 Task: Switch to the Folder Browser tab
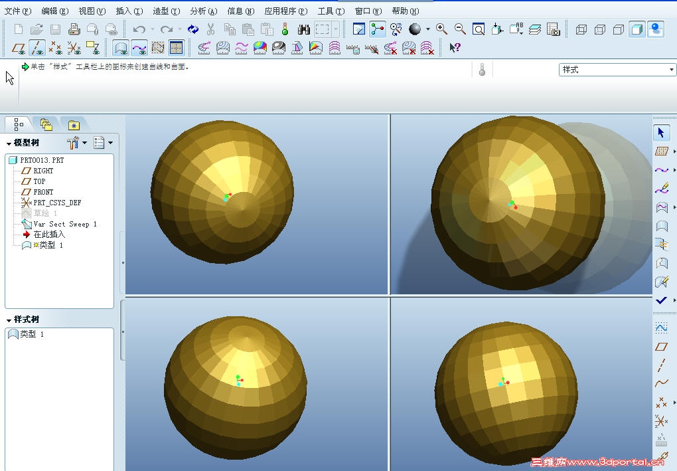(46, 124)
